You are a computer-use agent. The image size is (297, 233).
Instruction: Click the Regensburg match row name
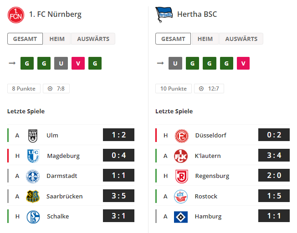pos(212,176)
